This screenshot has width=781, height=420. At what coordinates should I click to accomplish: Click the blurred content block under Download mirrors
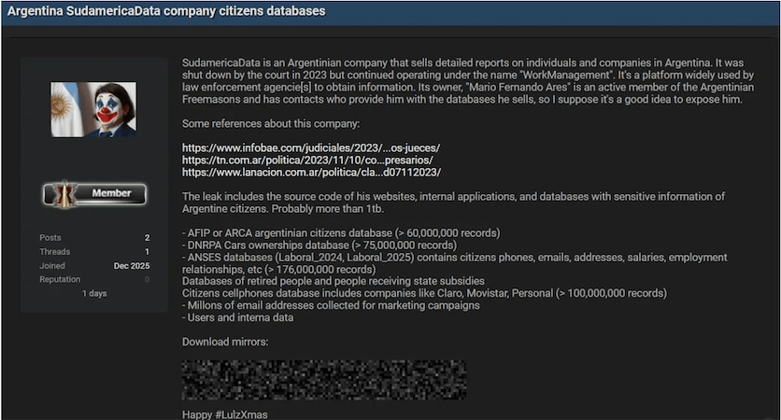coord(323,379)
